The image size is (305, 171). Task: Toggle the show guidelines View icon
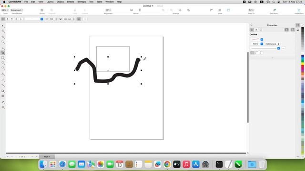click(x=228, y=10)
